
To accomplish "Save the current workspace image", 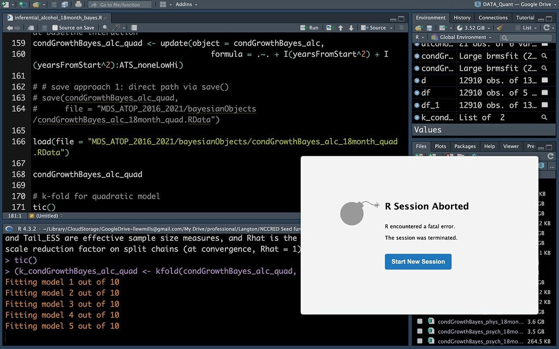I will 430,27.
